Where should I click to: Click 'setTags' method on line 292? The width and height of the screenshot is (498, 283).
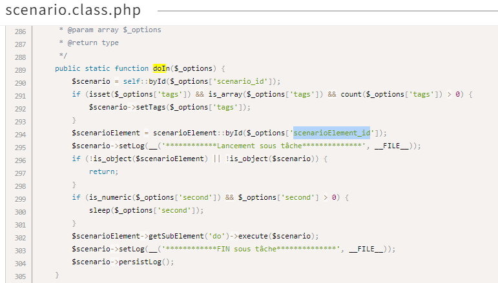pyautogui.click(x=150, y=107)
